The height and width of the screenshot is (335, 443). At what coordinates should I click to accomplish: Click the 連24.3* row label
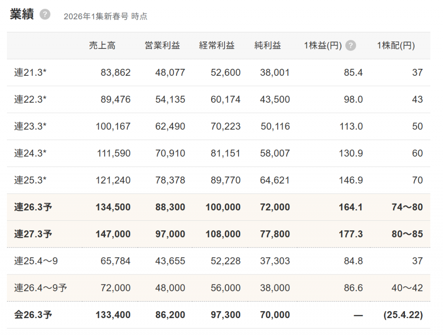[30, 153]
